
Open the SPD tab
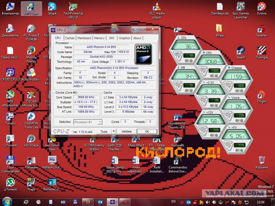(x=112, y=38)
